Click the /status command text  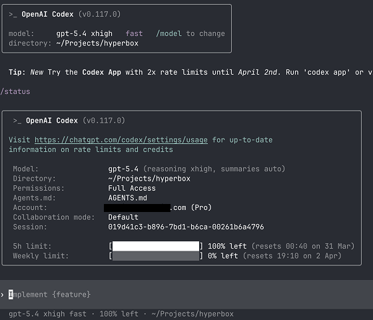[15, 92]
